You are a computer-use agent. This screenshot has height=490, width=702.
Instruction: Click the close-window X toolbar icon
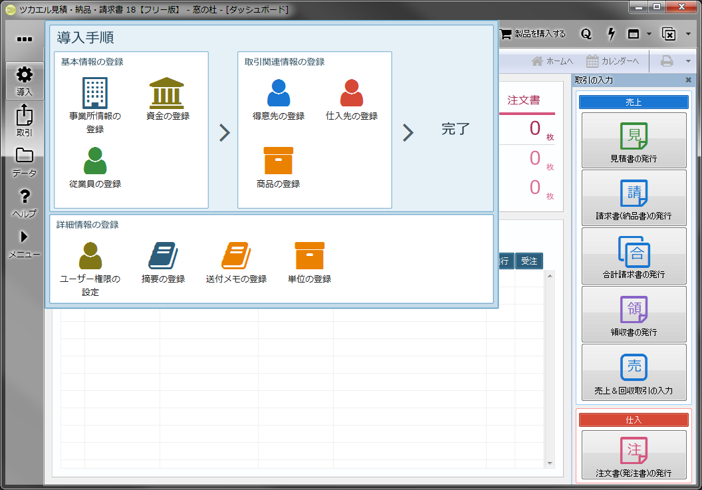pos(669,34)
